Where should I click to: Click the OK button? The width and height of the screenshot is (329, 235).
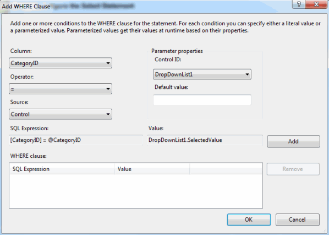[249, 220]
